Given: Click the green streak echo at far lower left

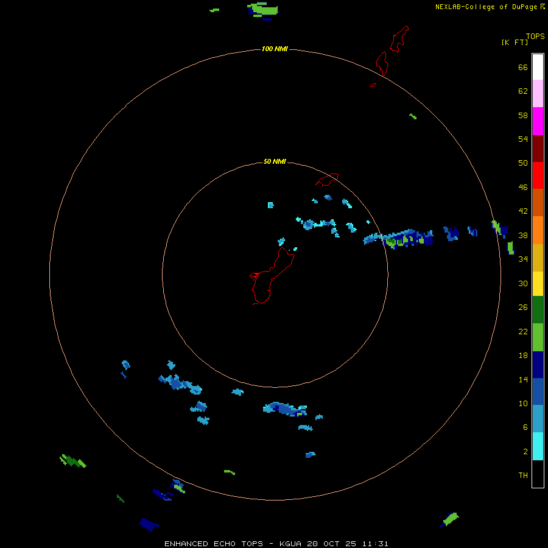Looking at the screenshot, I should click(x=72, y=461).
